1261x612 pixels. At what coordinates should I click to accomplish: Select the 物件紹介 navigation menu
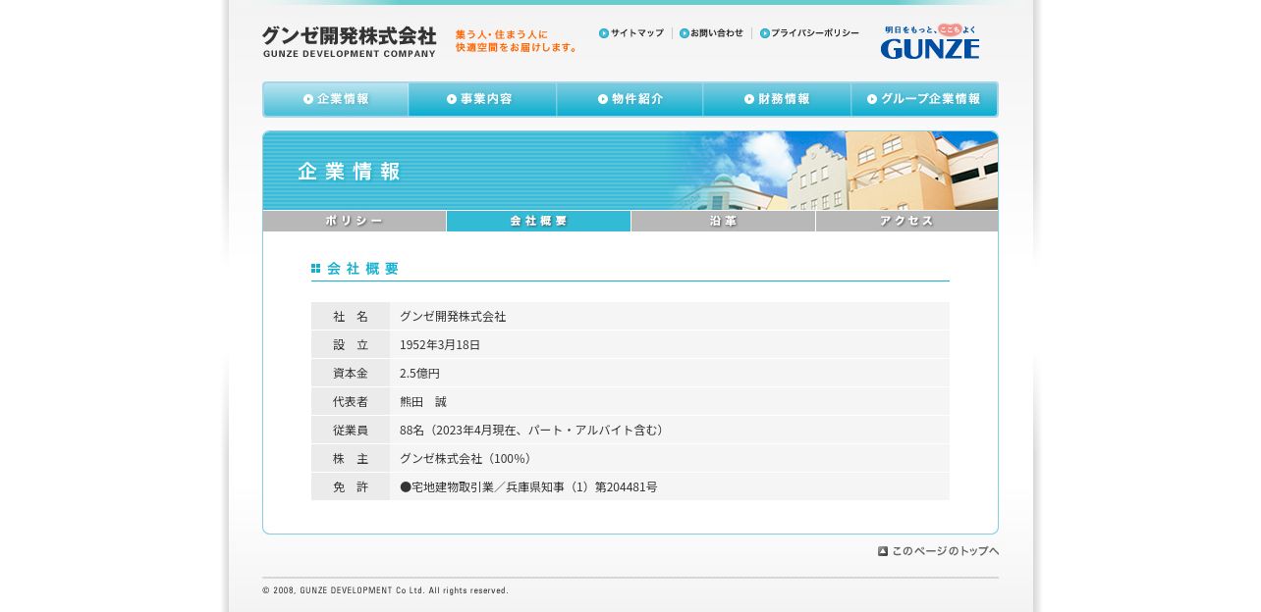[630, 99]
